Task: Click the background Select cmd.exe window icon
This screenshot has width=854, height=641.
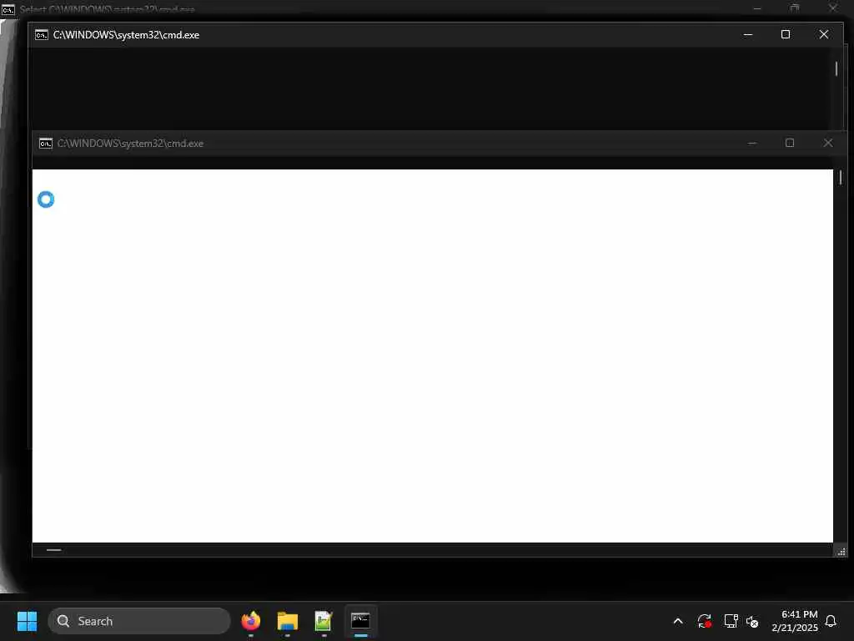Action: [8, 9]
